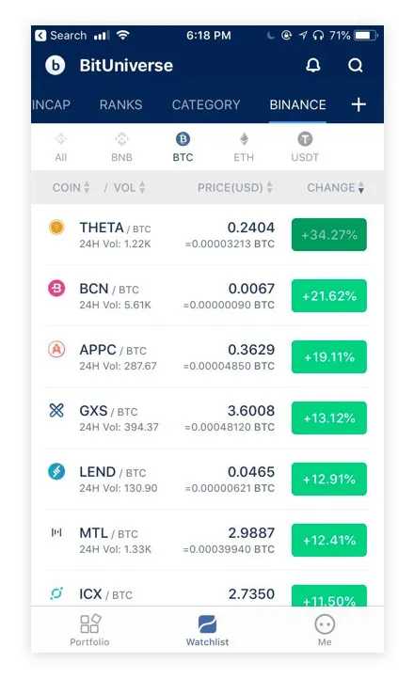The image size is (414, 678).
Task: Open the Me profile icon
Action: click(x=325, y=624)
